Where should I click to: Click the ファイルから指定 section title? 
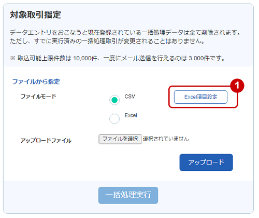tap(36, 81)
